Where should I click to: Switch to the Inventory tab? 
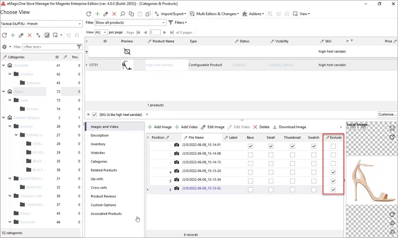pos(98,144)
